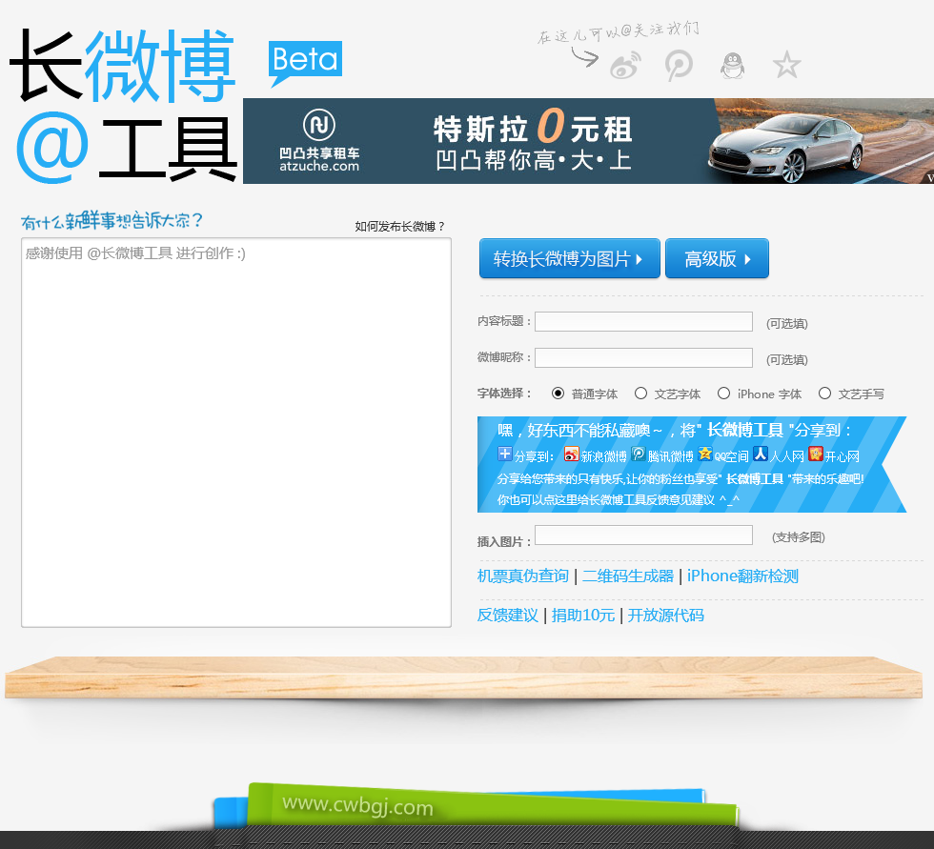Open 捐助10元 donation link
Screen dimensions: 934x849
(x=582, y=615)
